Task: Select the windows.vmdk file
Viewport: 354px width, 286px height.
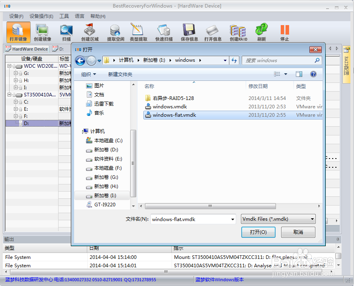Action: 170,106
